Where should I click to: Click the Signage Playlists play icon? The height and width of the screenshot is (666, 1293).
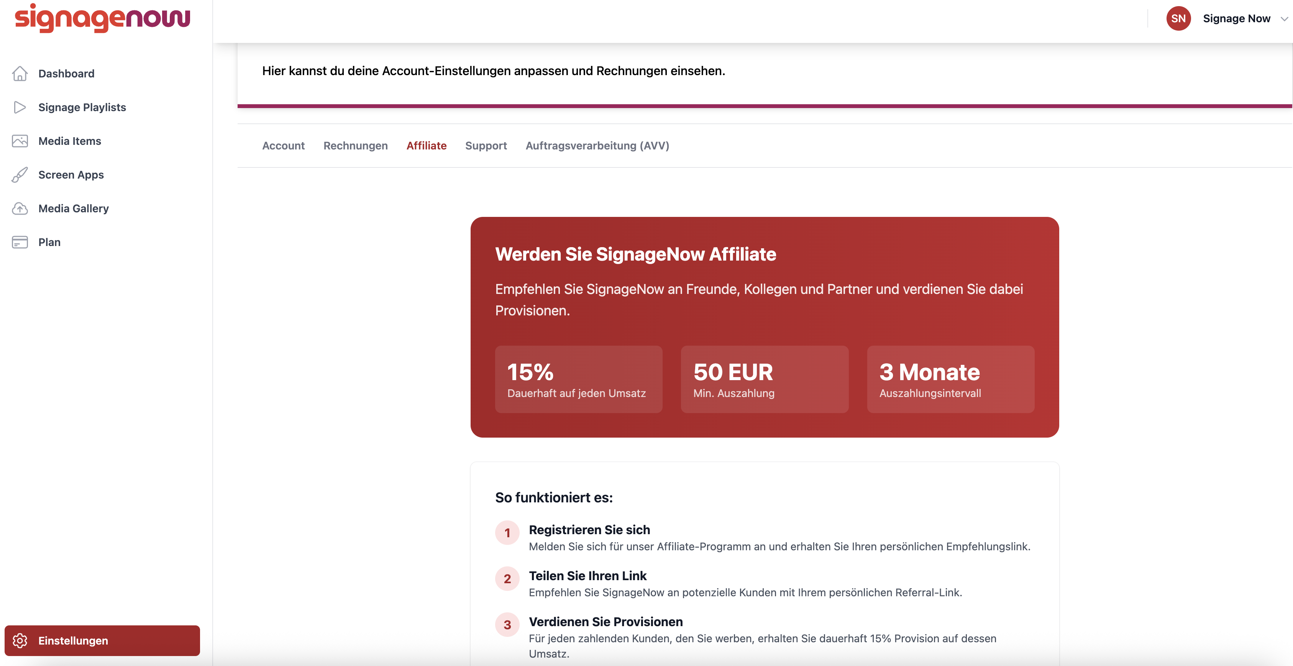pos(20,107)
